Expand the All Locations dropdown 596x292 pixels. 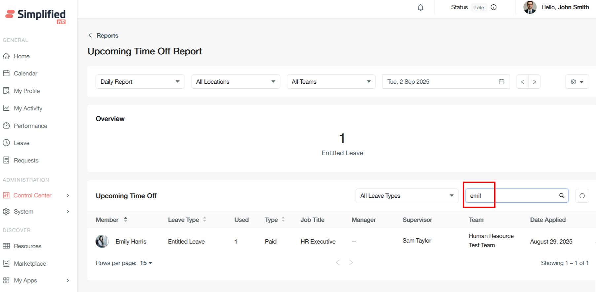[x=236, y=82]
